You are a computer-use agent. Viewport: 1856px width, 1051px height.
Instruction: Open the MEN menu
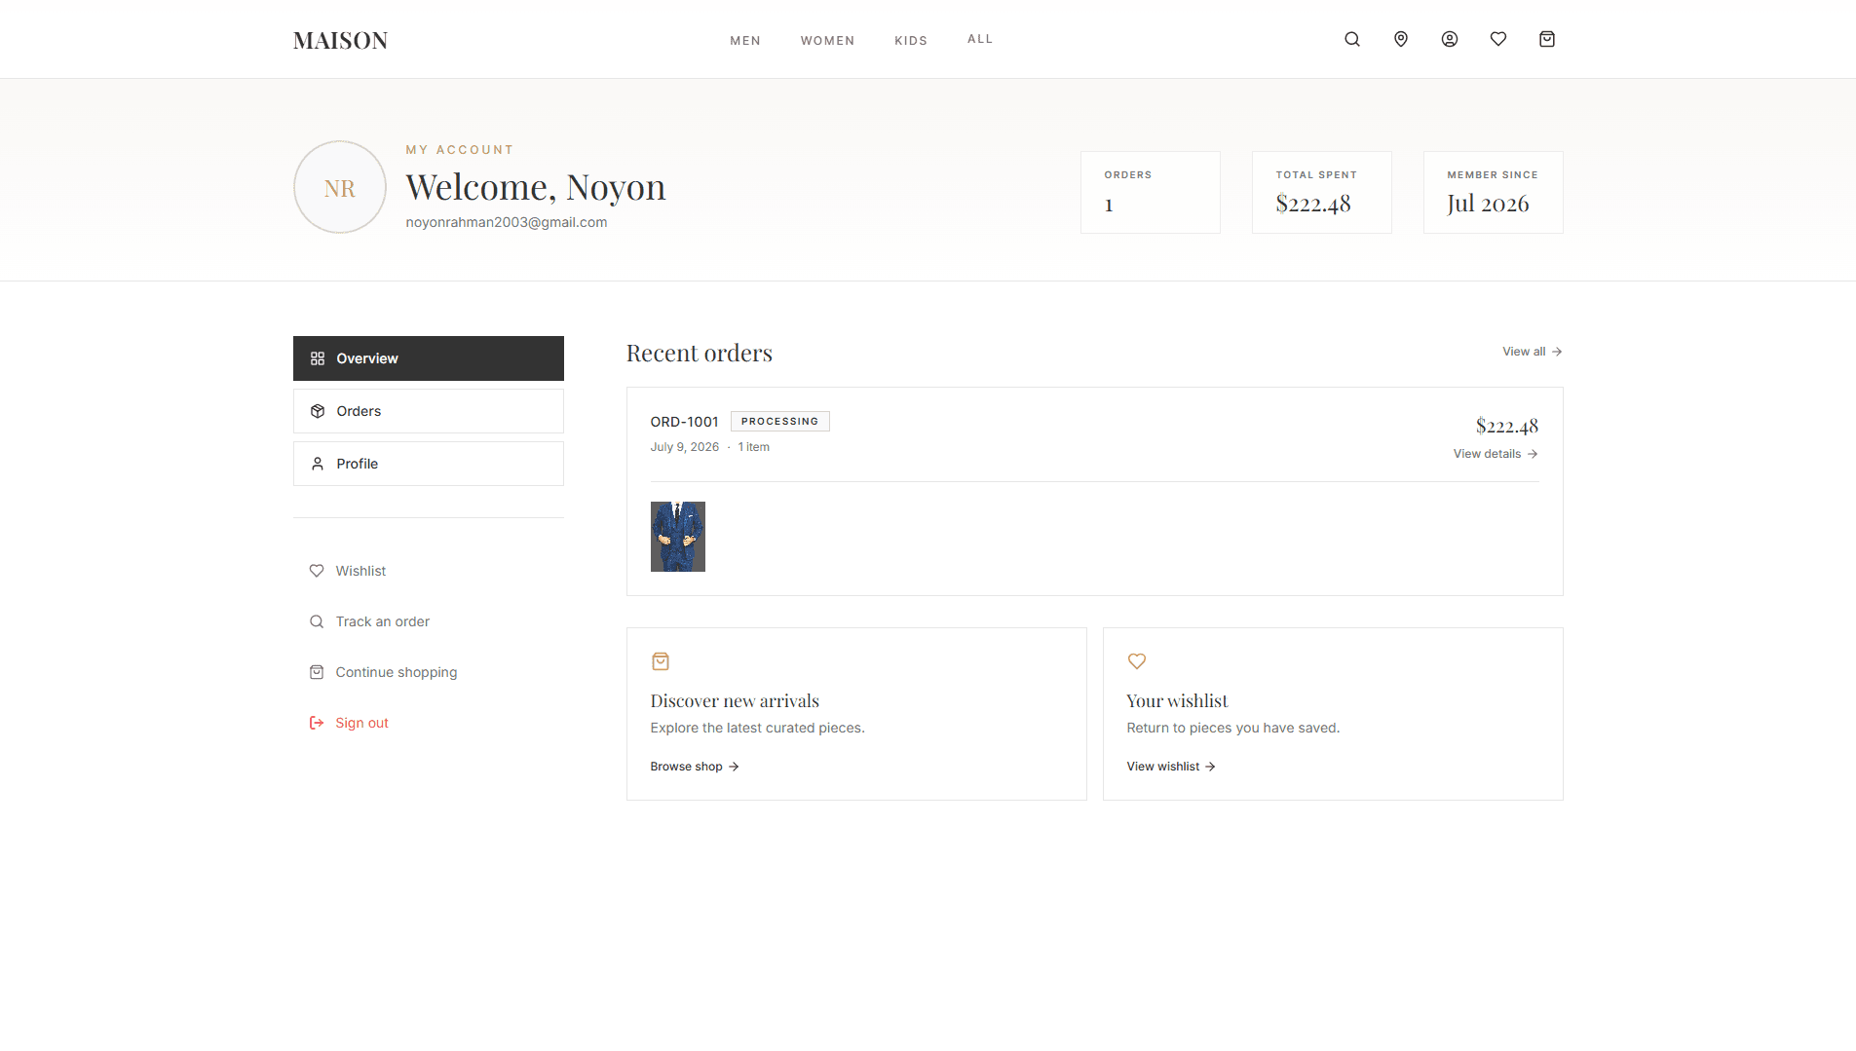tap(745, 41)
